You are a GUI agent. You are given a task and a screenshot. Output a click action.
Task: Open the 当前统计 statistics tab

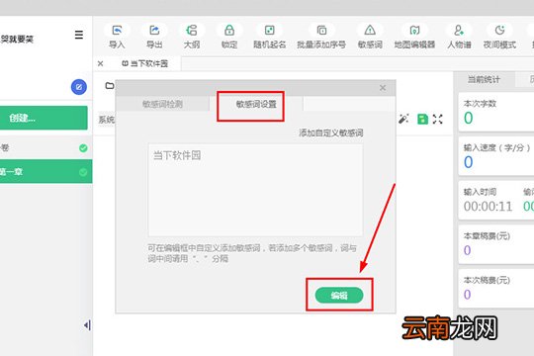[x=484, y=79]
